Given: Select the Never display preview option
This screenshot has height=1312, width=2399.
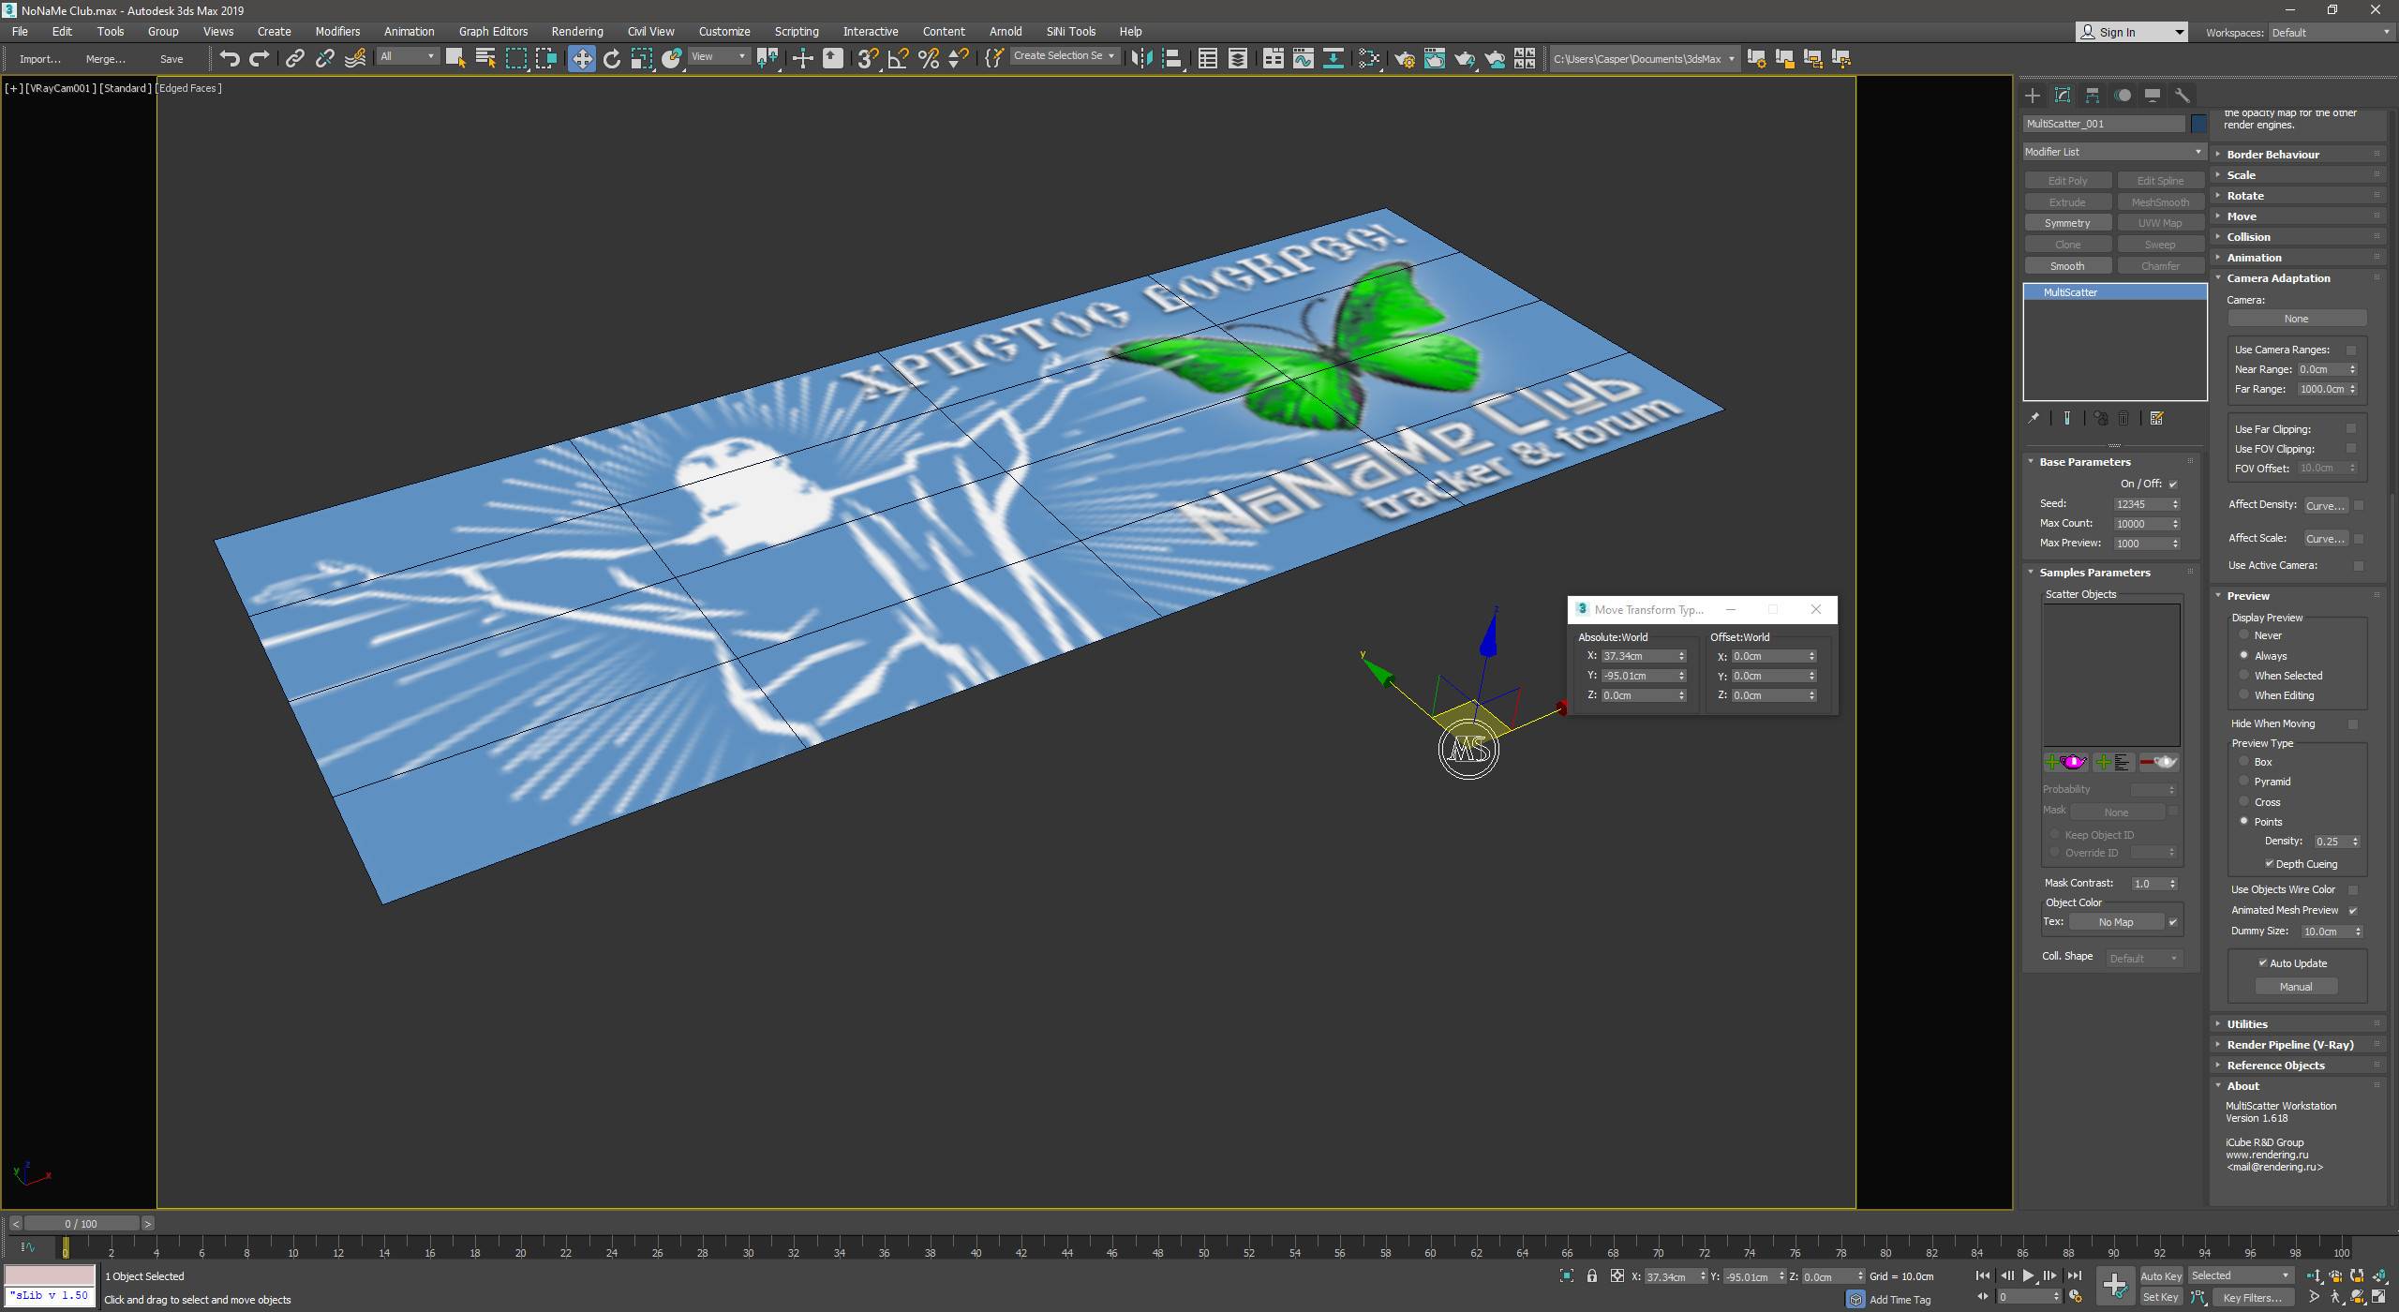Looking at the screenshot, I should [x=2244, y=635].
